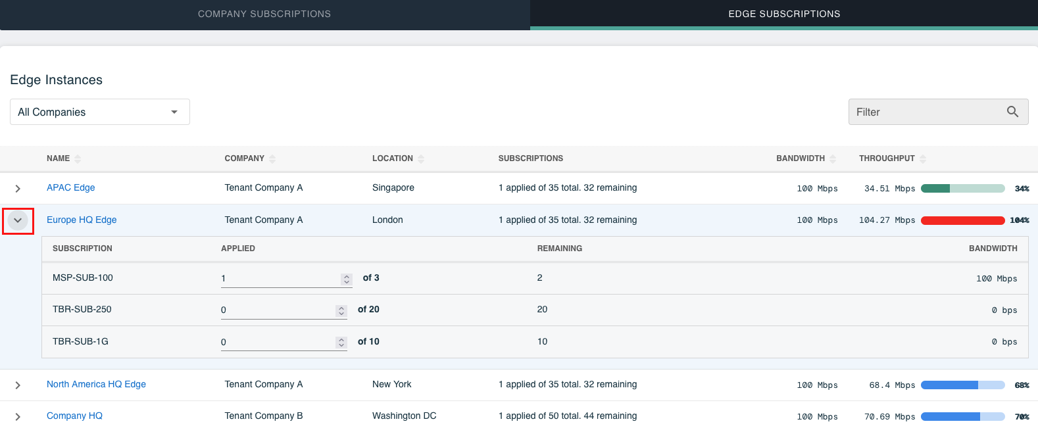This screenshot has height=432, width=1038.
Task: Click into the Filter text field
Action: (927, 112)
